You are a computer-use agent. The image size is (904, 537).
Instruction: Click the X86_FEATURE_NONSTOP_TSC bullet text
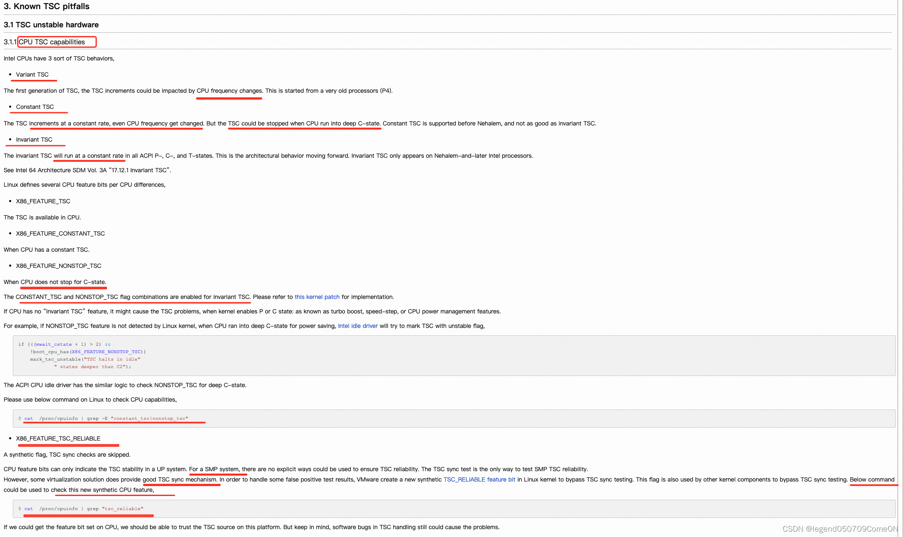pos(58,266)
